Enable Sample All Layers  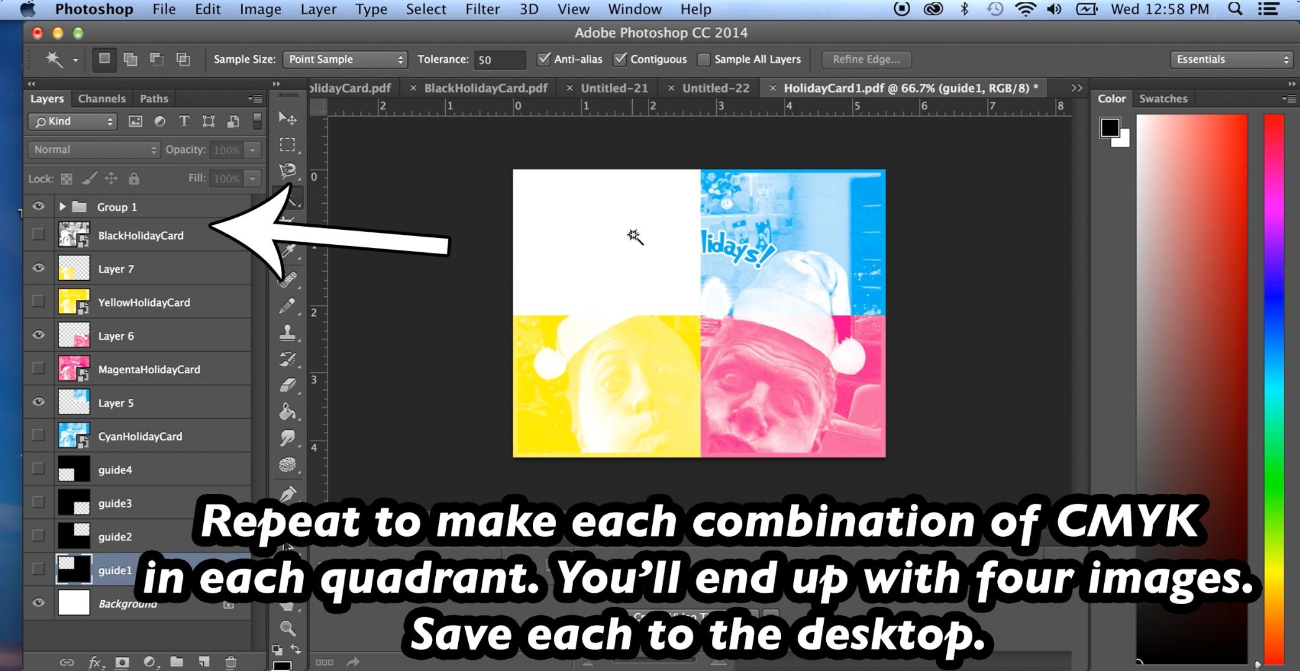point(704,60)
